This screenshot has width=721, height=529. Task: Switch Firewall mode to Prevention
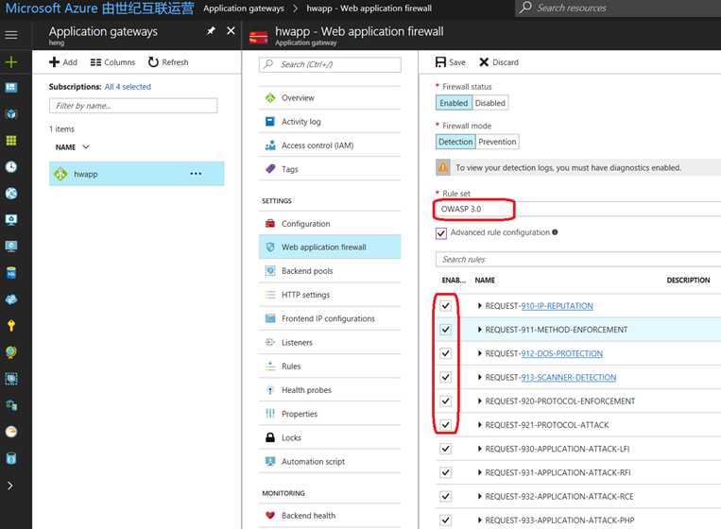[x=497, y=142]
